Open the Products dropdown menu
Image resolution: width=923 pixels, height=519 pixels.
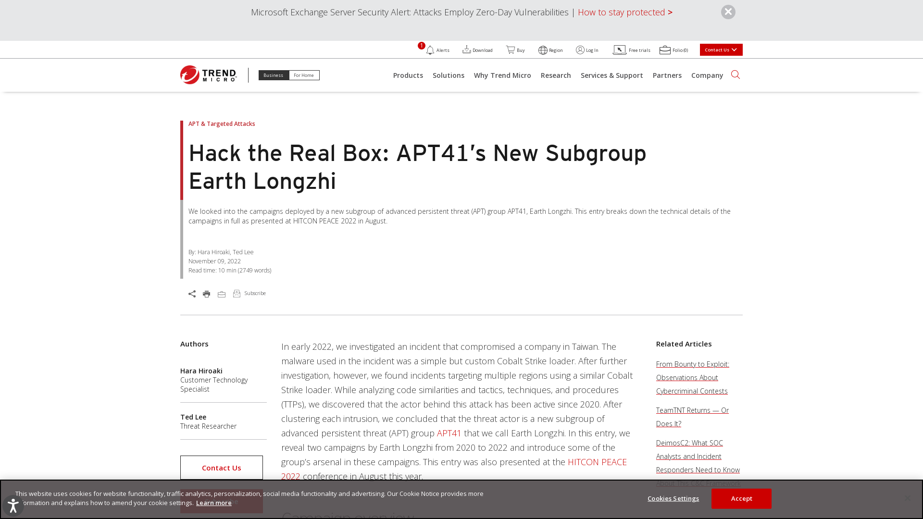(x=408, y=75)
